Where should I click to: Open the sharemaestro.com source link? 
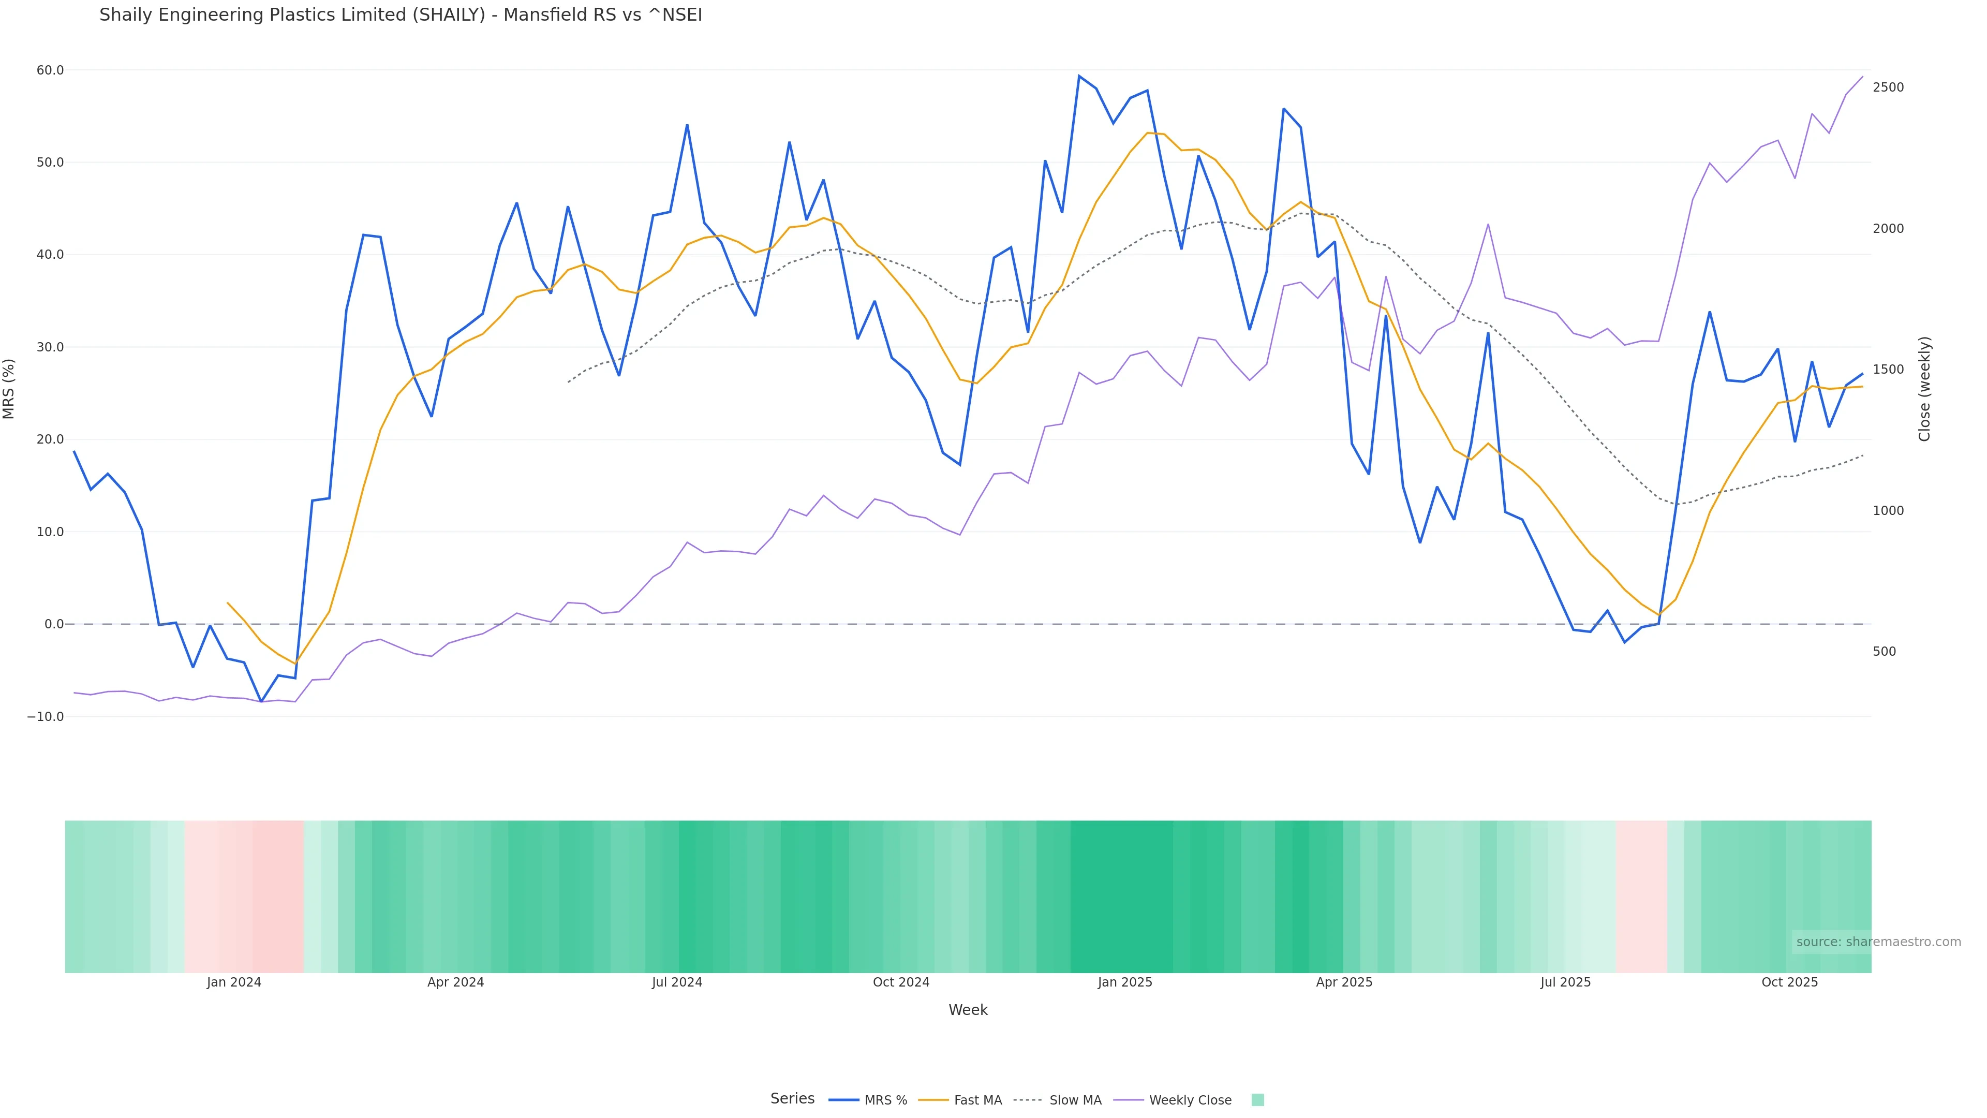[1877, 942]
